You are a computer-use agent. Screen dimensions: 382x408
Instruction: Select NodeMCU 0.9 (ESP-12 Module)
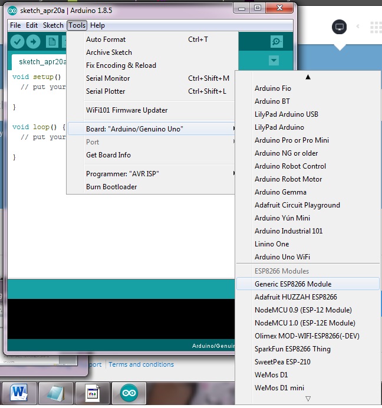308,310
